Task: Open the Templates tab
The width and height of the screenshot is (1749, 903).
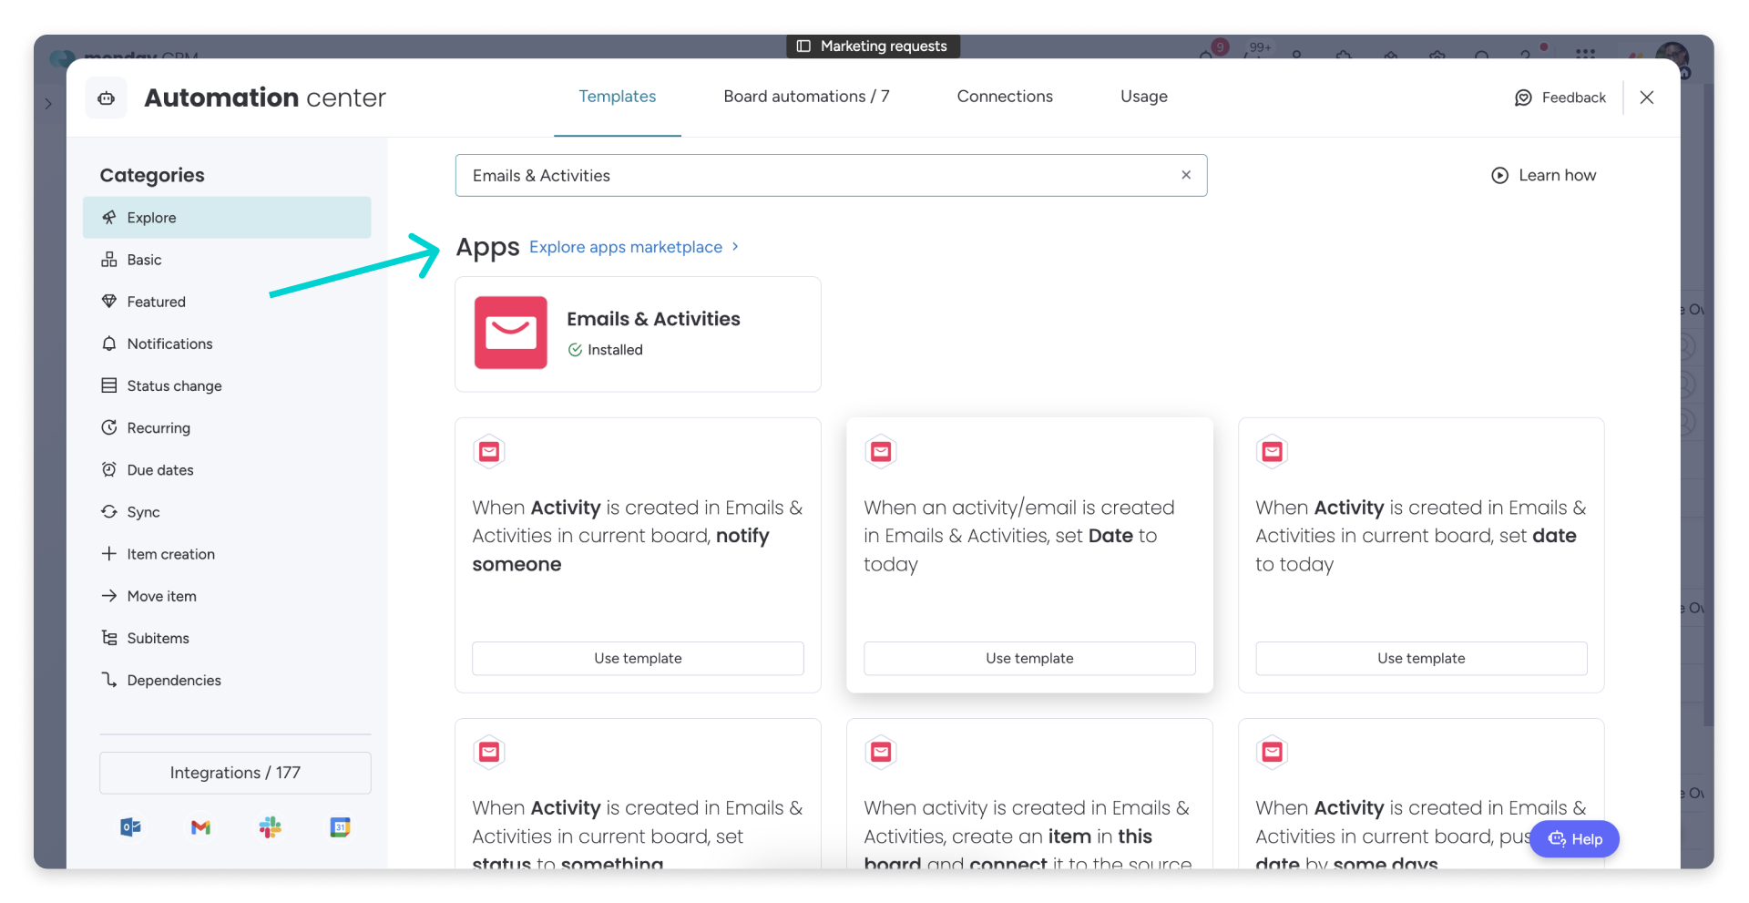Action: (x=617, y=97)
